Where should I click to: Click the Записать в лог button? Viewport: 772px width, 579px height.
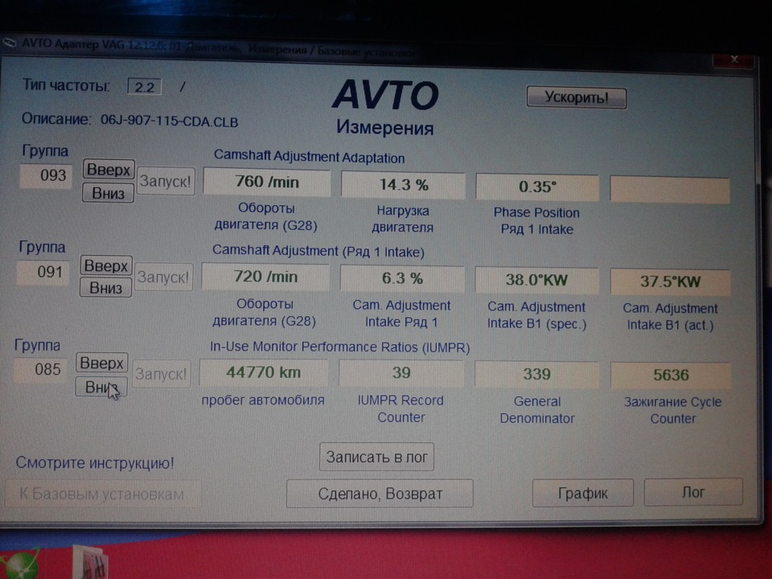click(x=376, y=457)
